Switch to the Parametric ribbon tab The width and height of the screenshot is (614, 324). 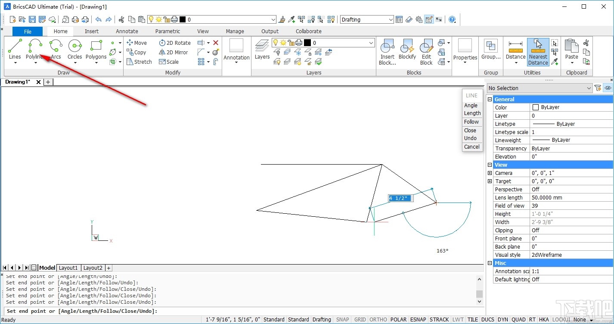tap(167, 31)
